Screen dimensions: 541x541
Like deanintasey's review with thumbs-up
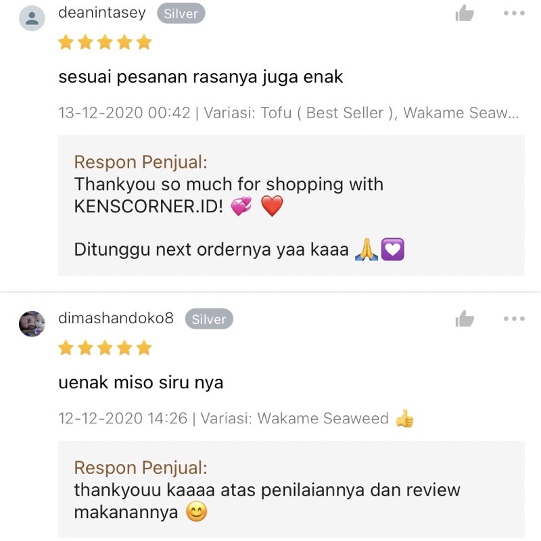point(465,13)
